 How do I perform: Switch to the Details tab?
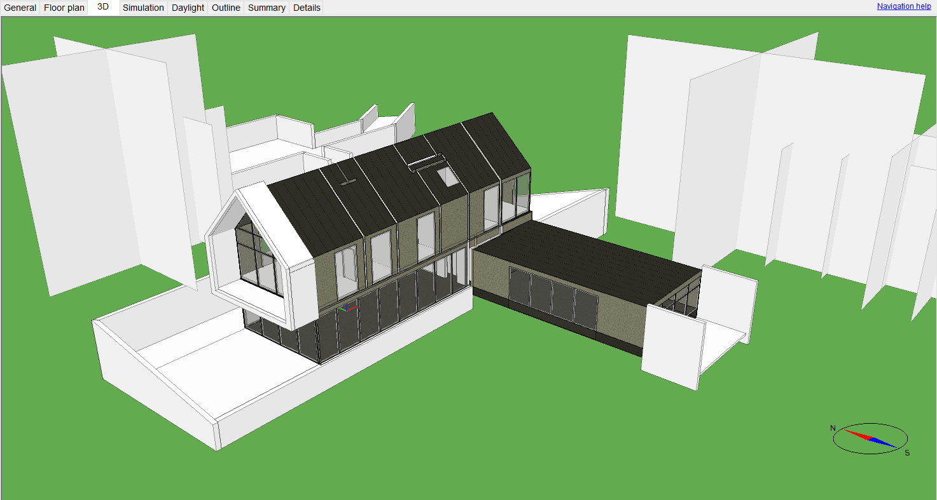tap(306, 7)
